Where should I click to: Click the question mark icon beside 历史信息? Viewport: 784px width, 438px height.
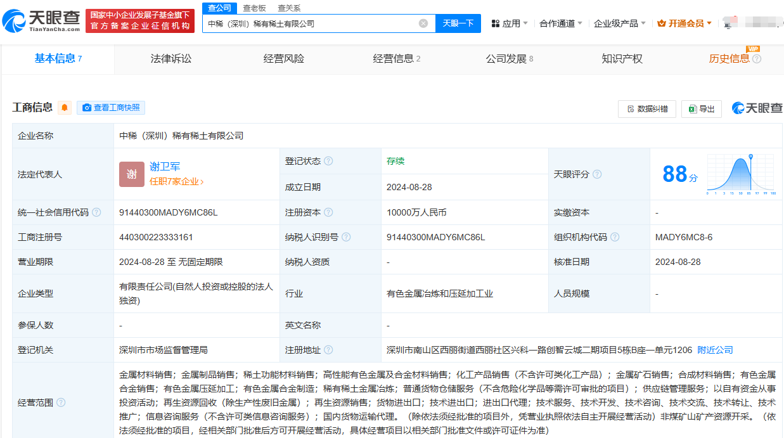756,59
